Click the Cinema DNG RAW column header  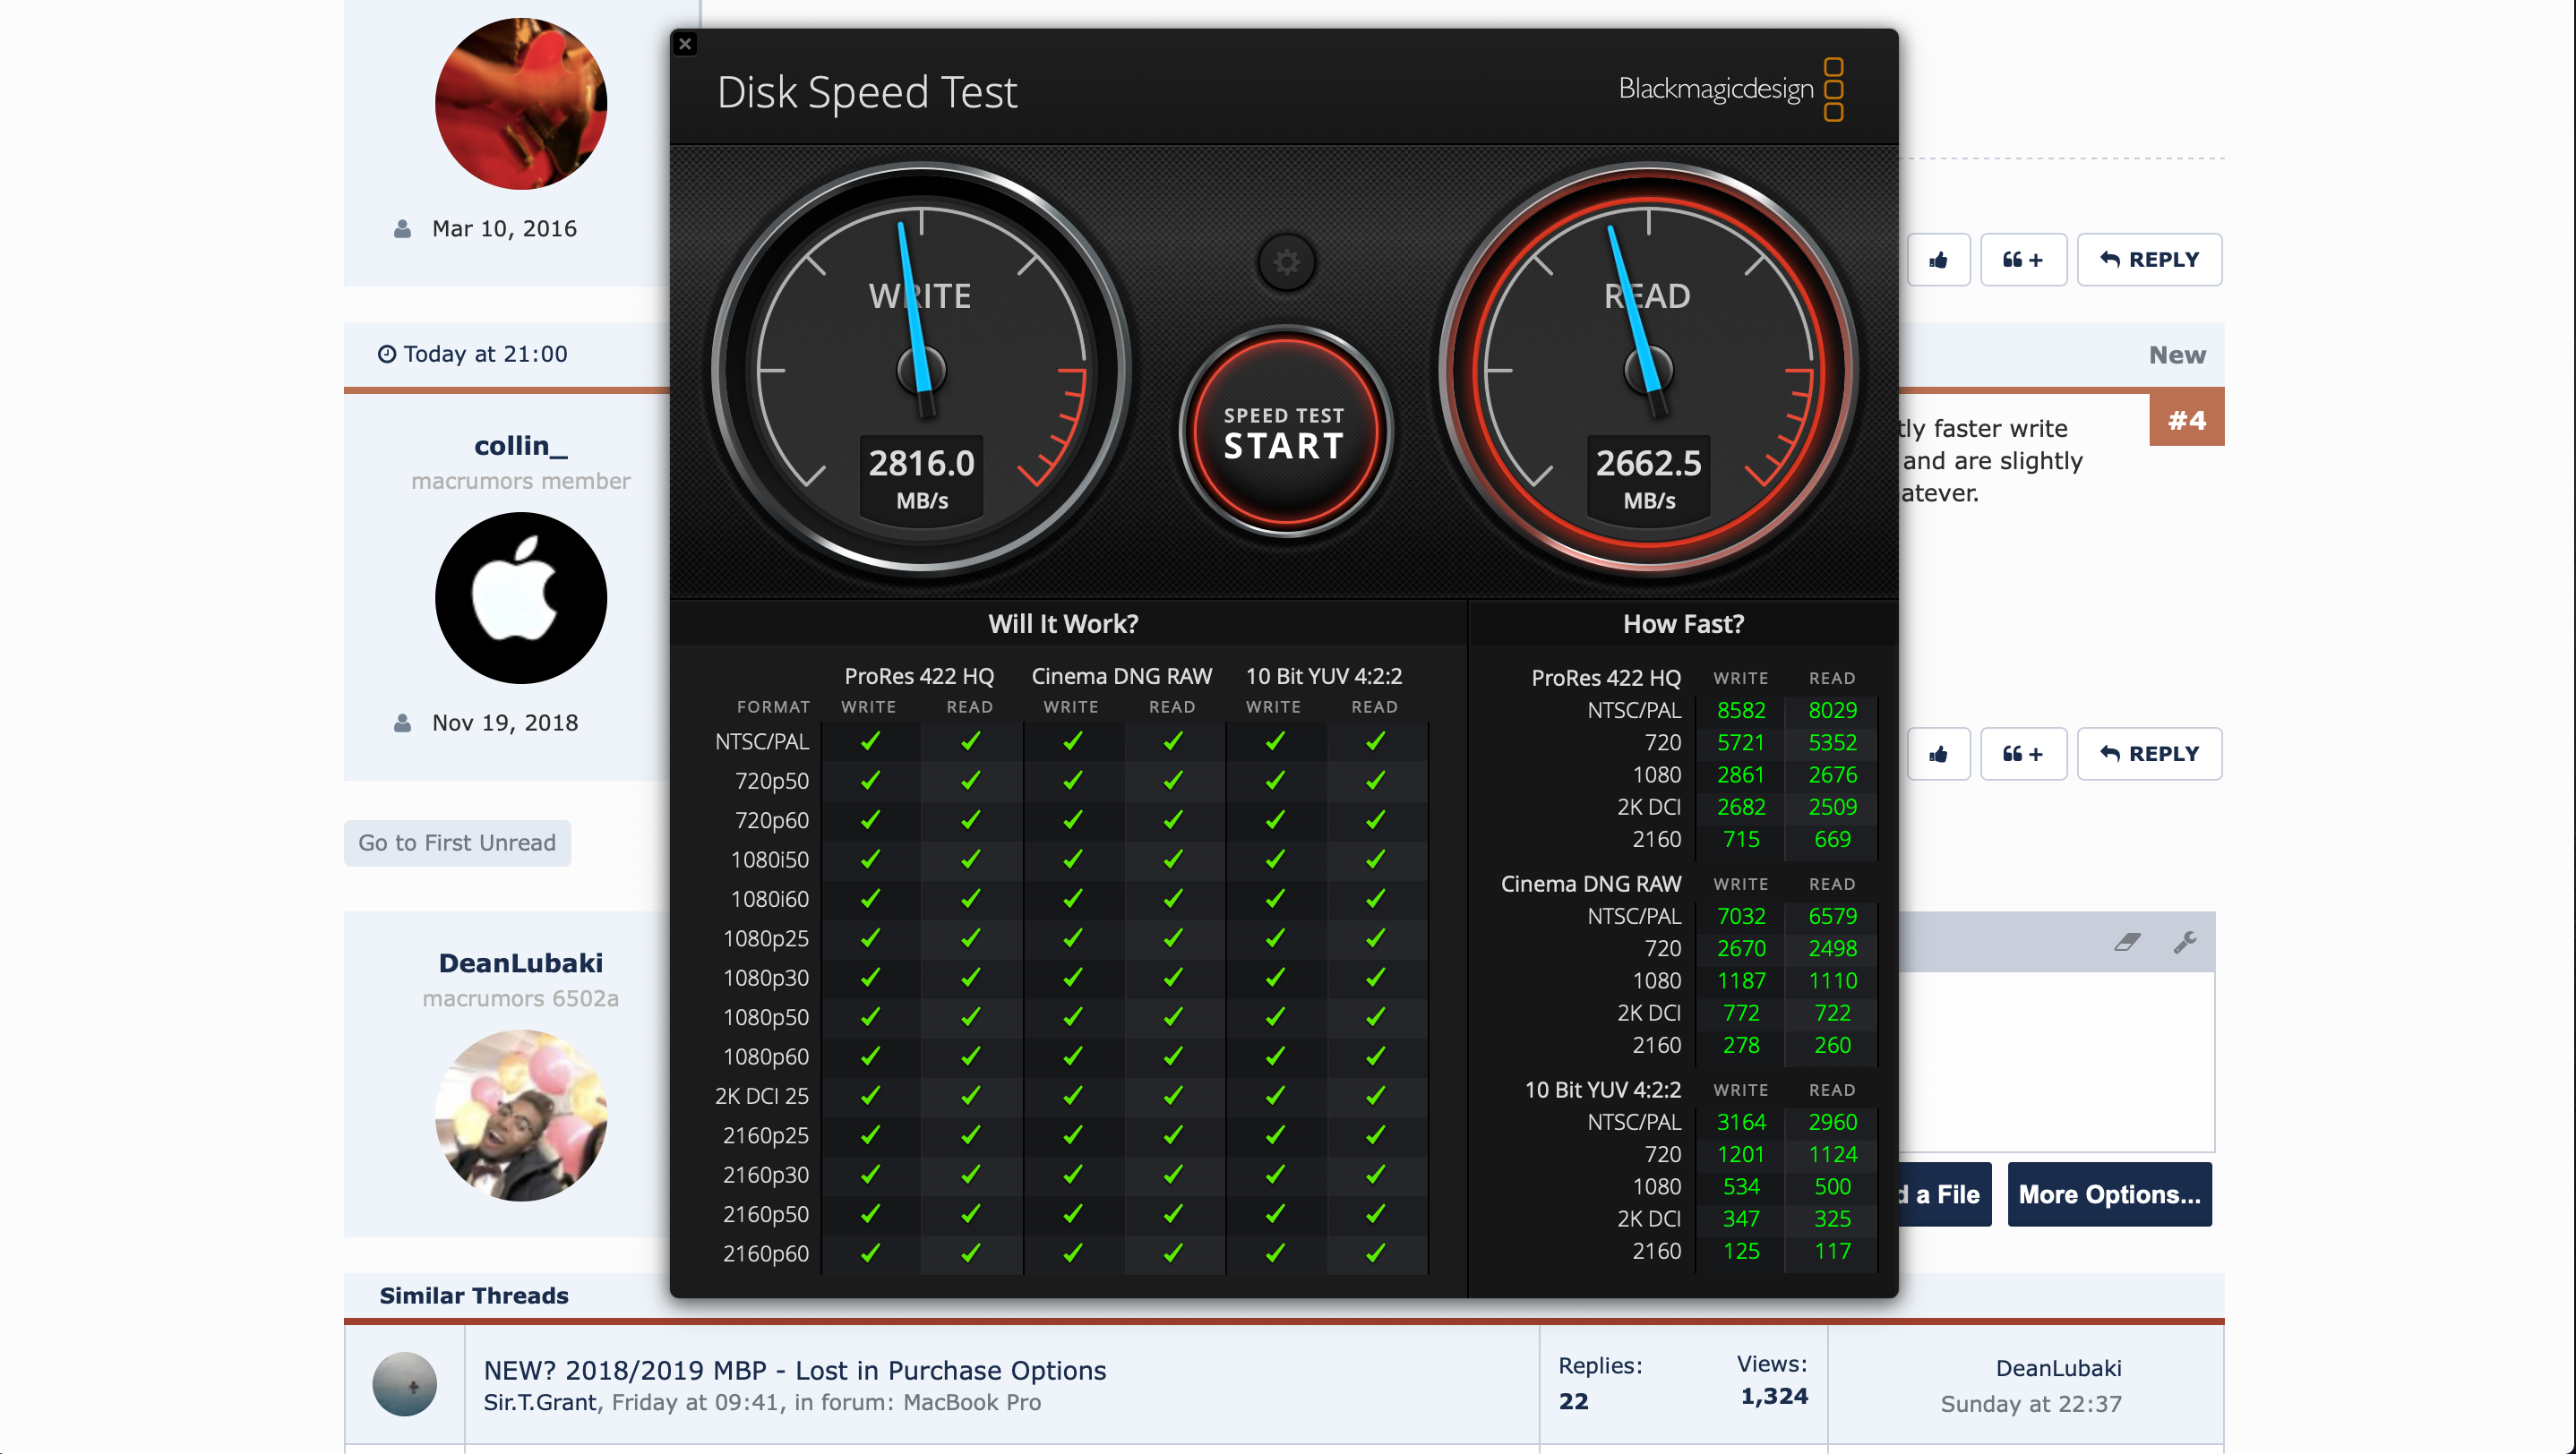[1121, 676]
